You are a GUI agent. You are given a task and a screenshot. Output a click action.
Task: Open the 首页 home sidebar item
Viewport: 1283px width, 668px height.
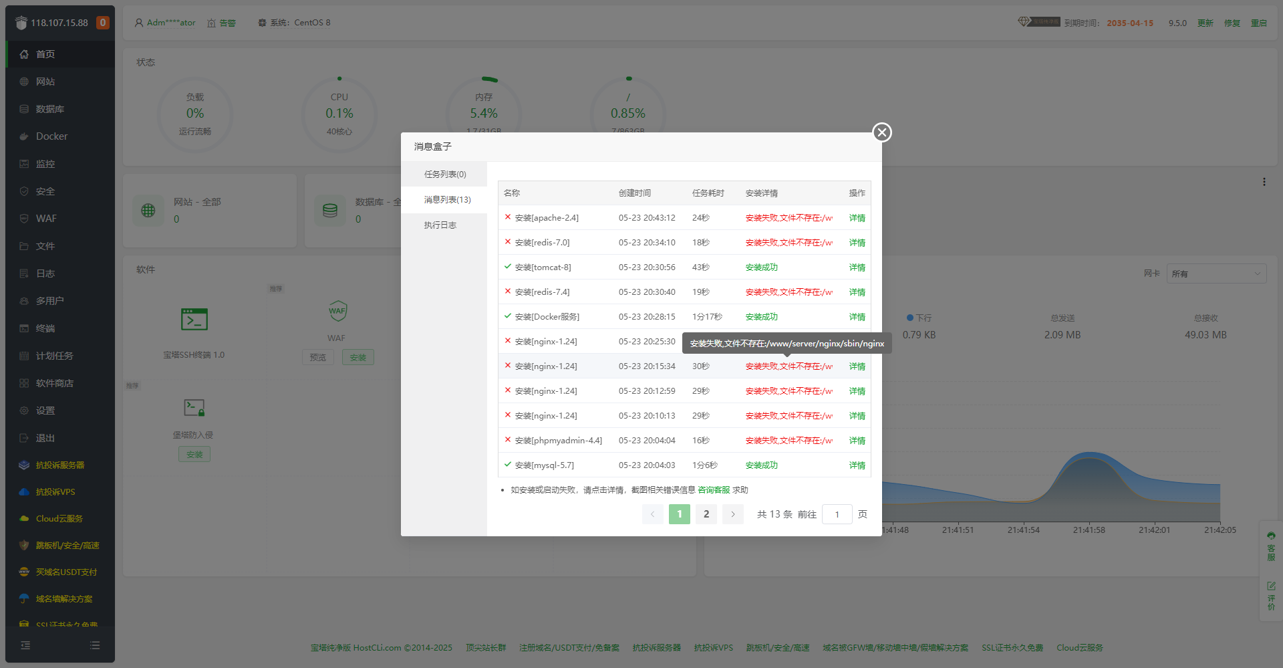(x=60, y=54)
